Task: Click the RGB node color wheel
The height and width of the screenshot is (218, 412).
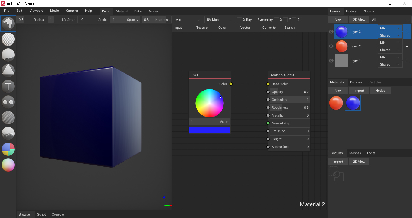Action: 210,103
